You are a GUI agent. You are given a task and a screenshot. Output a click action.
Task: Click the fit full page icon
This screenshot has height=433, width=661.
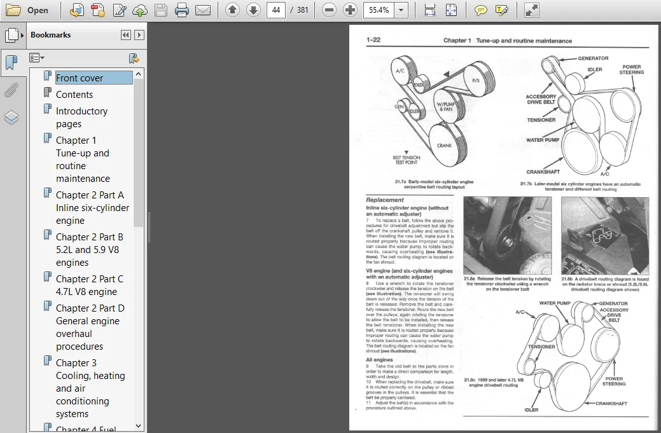[x=451, y=10]
